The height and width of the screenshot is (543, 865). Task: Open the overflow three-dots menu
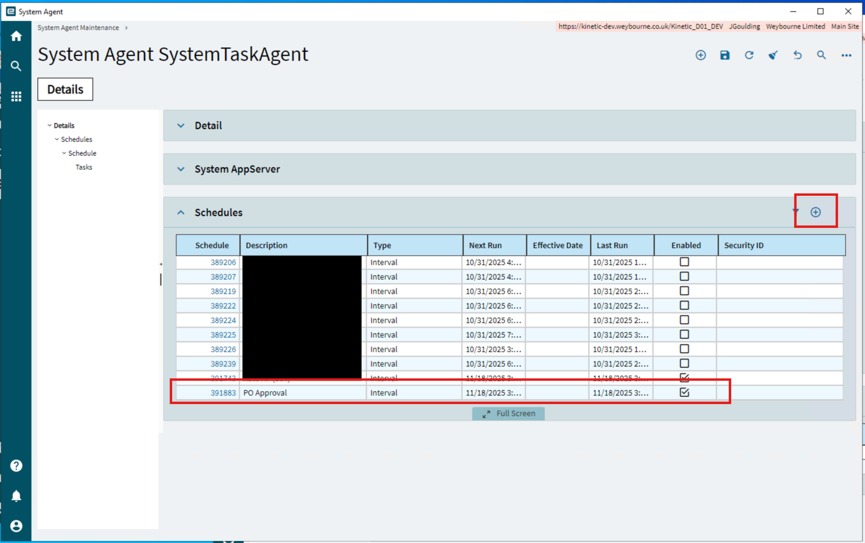point(847,55)
